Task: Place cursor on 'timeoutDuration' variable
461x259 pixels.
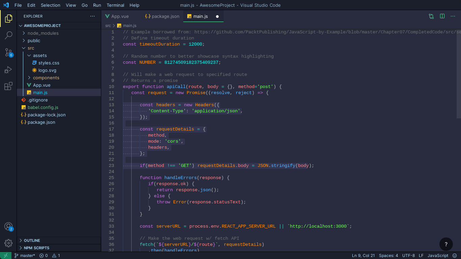Action: 160,44
